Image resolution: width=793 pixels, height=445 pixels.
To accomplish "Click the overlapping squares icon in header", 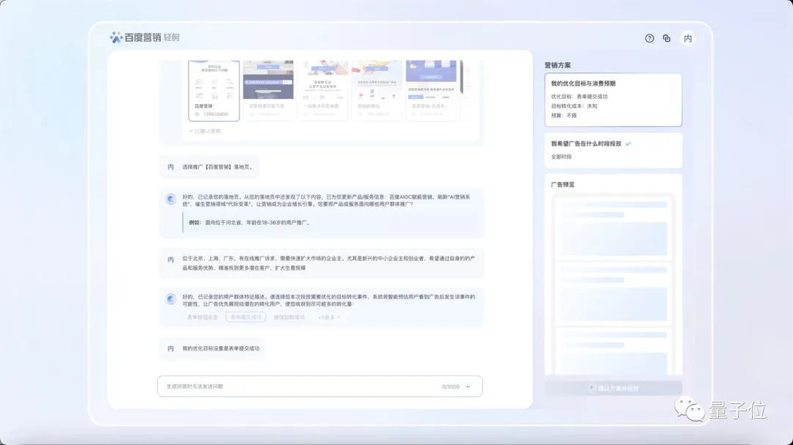I will [667, 38].
